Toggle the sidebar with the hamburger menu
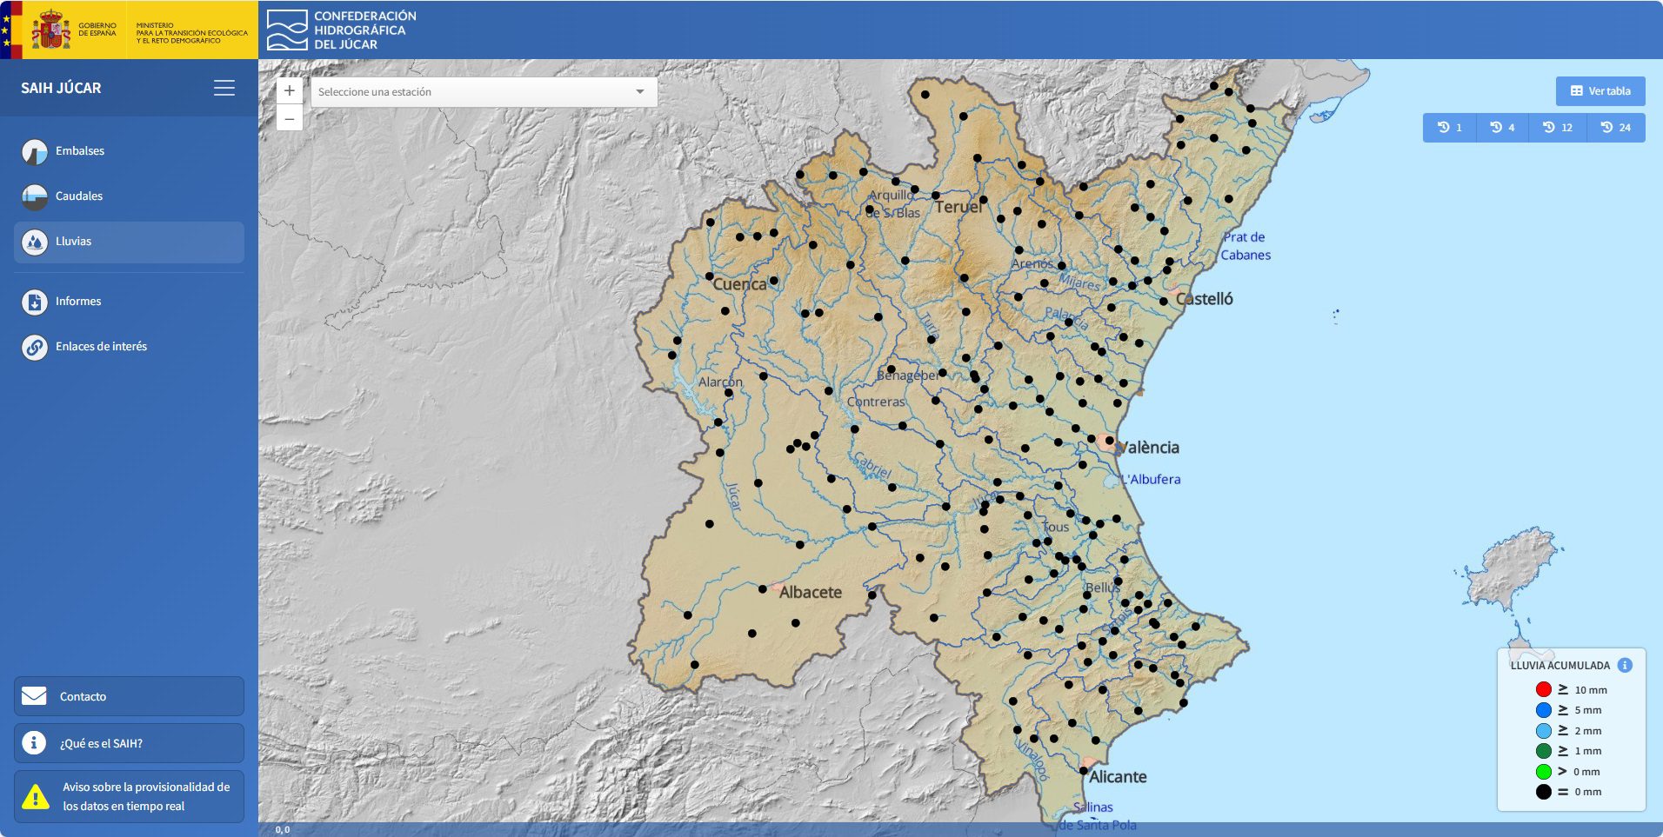The image size is (1663, 837). (224, 88)
